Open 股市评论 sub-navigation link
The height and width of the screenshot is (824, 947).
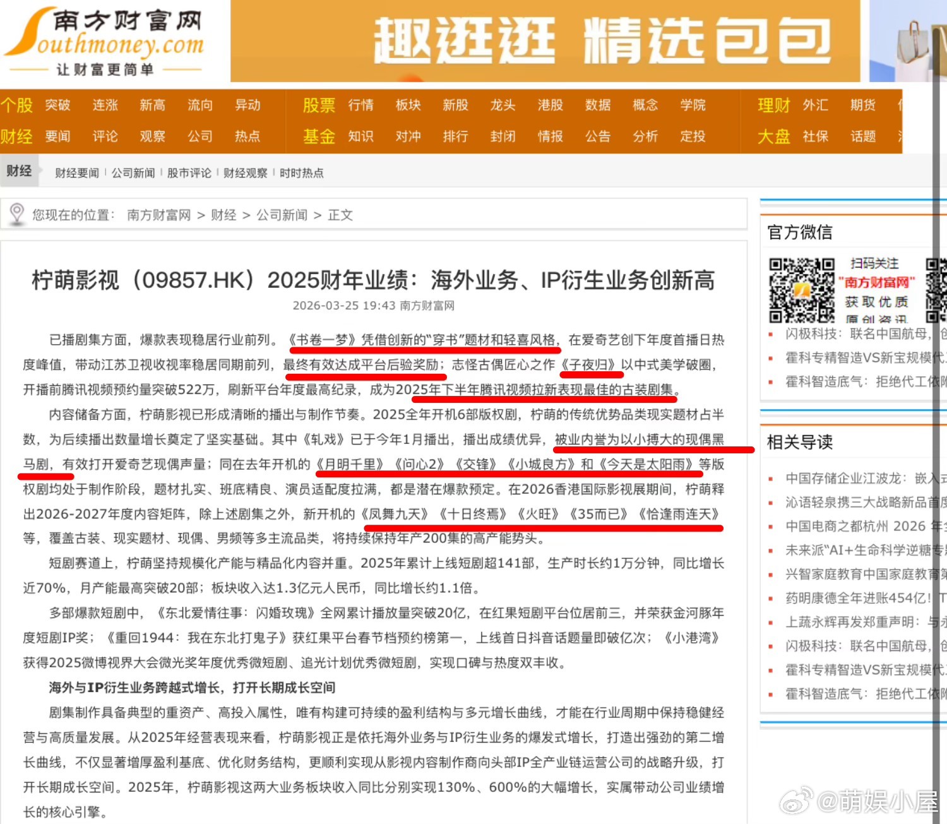189,173
